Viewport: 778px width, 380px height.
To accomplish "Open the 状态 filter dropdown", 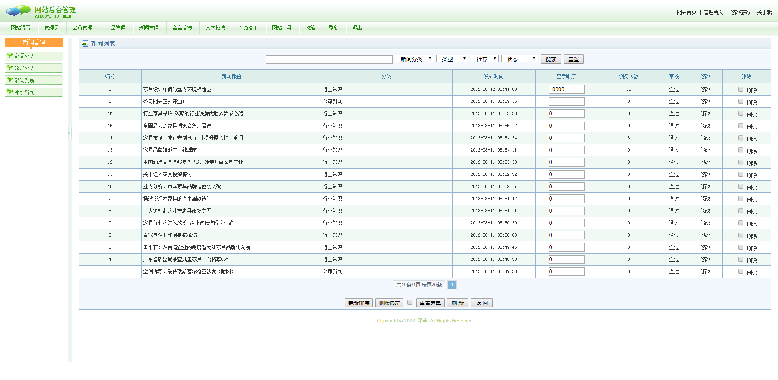I will coord(519,59).
